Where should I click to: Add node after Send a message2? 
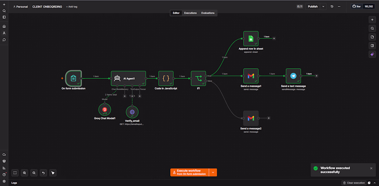point(269,118)
